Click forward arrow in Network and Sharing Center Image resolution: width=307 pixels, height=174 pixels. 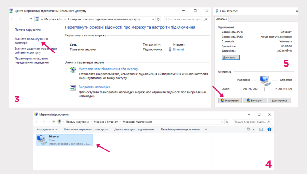click(19, 19)
